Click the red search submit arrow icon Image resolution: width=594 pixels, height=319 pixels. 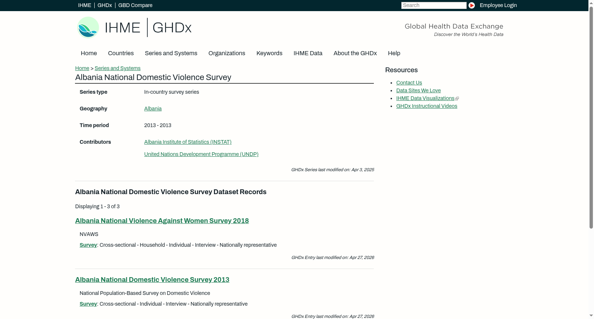[471, 5]
